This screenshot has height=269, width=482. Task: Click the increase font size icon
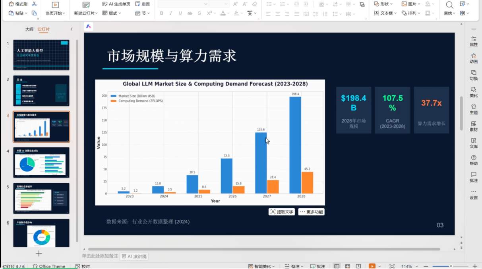[x=235, y=4]
